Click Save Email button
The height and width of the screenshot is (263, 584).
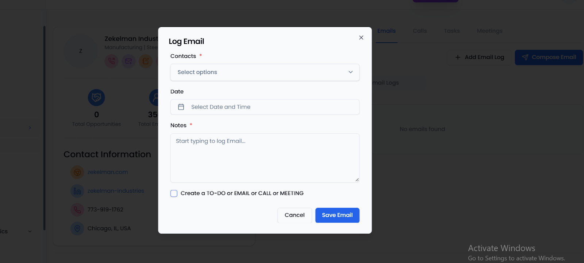click(x=337, y=215)
